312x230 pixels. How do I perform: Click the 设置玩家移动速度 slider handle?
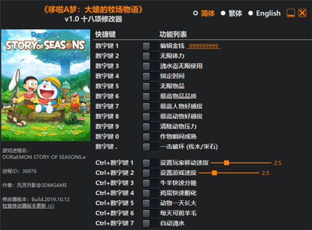[x=226, y=163]
